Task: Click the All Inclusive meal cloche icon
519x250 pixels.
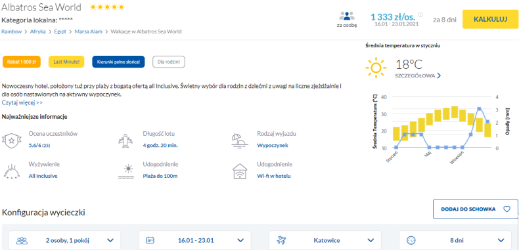Action: 12,171
